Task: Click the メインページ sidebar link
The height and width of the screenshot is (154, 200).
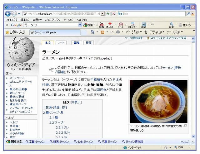Action: [17, 78]
